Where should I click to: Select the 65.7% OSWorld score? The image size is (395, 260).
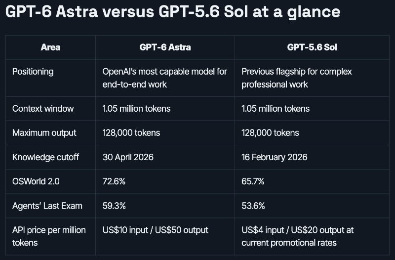[x=253, y=181]
